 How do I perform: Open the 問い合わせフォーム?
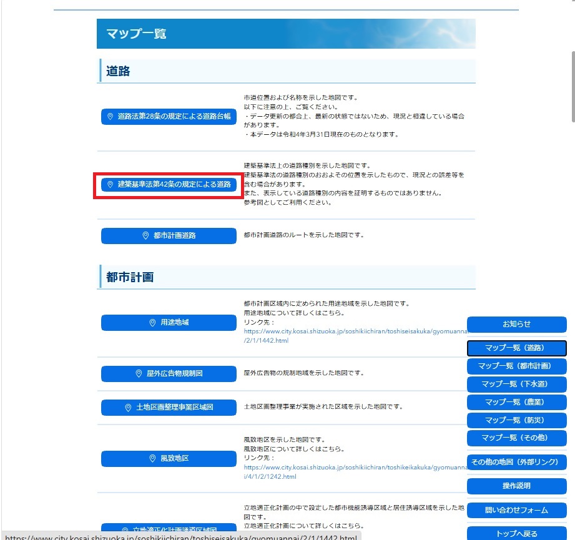click(x=517, y=510)
